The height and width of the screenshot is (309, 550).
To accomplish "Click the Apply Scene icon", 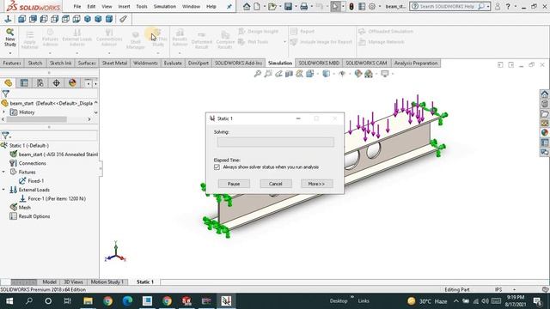I will click(x=369, y=74).
